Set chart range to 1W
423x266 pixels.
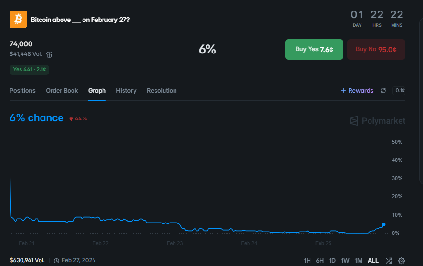[x=345, y=261]
